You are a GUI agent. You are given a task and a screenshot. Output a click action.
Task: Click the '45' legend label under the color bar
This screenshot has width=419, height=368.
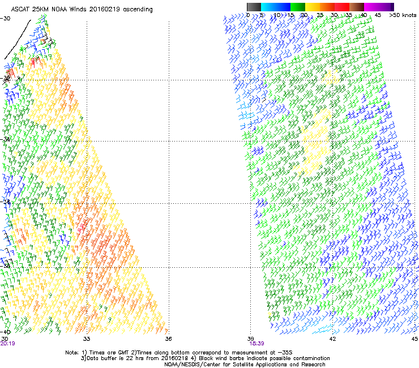(378, 15)
